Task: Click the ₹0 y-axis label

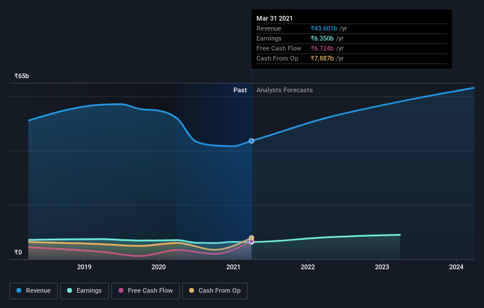Action: [18, 252]
